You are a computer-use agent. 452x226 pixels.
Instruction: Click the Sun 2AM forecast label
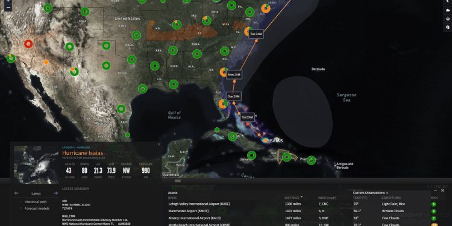click(233, 96)
